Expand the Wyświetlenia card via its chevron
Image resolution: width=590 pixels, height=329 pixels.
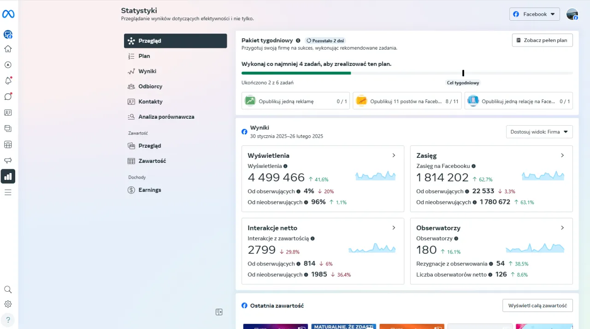click(x=394, y=156)
